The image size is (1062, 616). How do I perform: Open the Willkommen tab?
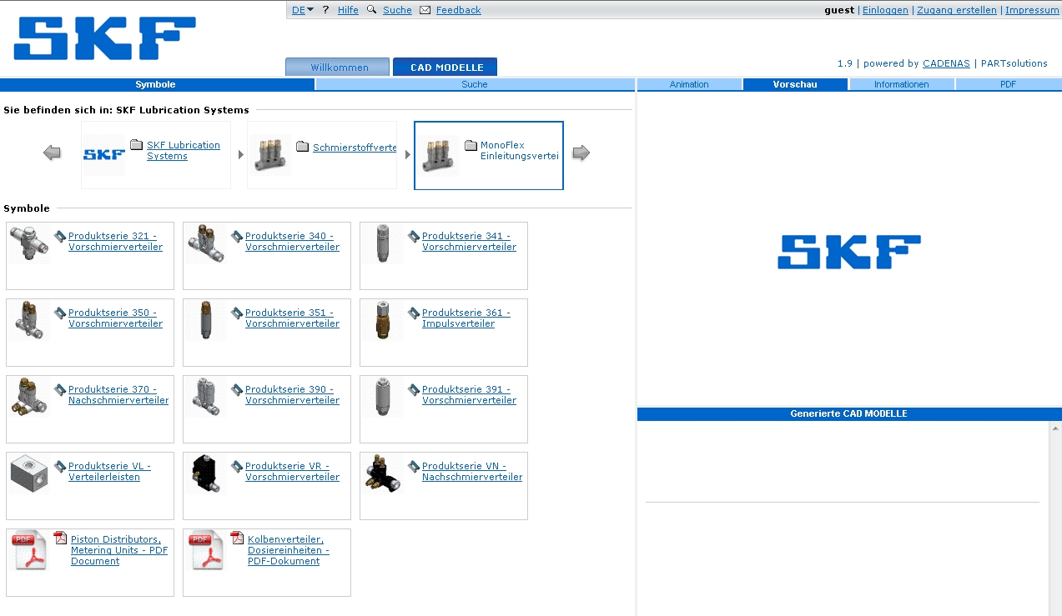click(x=337, y=66)
